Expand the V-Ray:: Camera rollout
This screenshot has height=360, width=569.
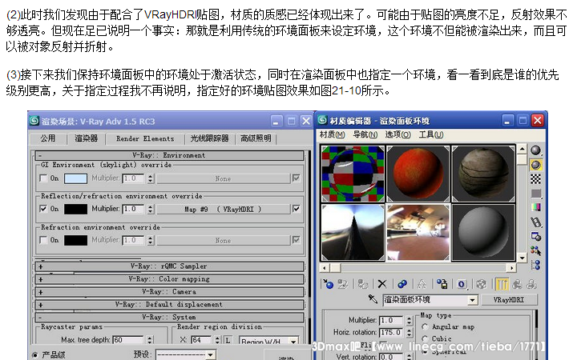(169, 292)
